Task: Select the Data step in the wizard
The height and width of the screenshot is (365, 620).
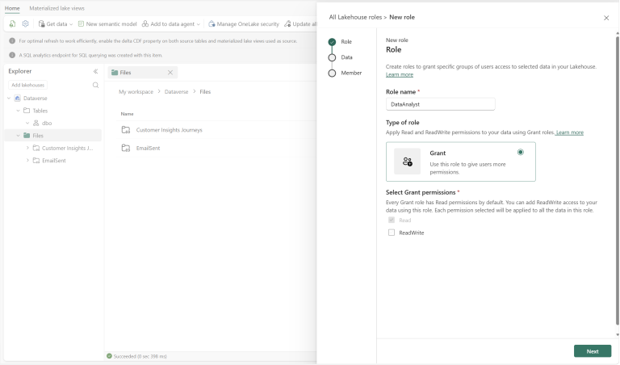Action: (341, 57)
